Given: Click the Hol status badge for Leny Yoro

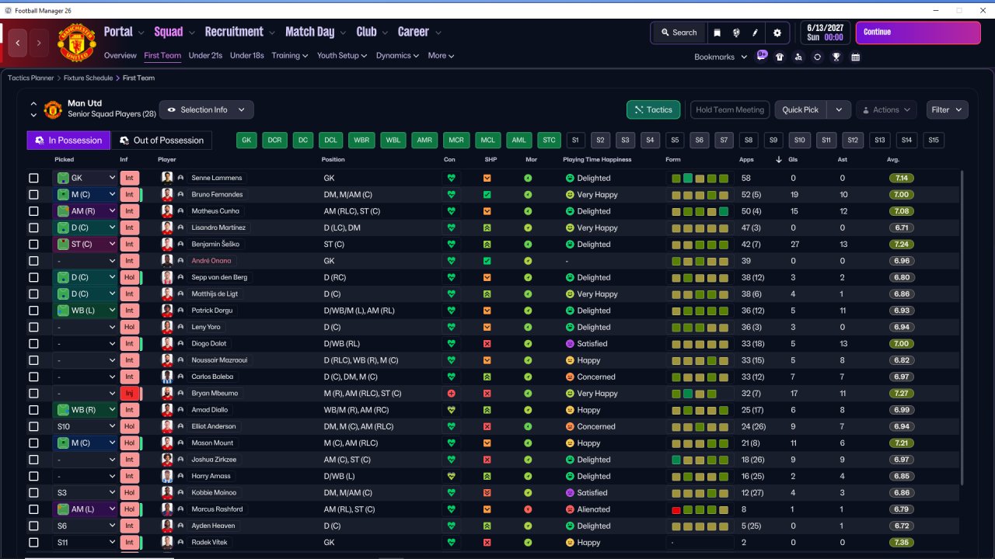Looking at the screenshot, I should [x=129, y=328].
